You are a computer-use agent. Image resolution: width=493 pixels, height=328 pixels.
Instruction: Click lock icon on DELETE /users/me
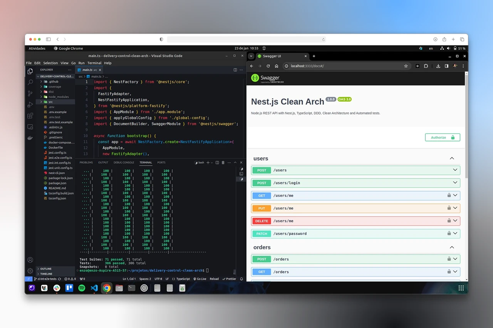449,221
